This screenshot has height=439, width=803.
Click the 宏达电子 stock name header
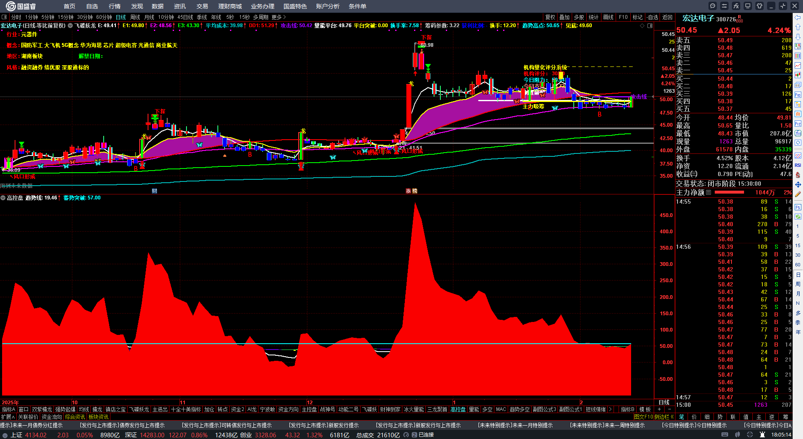point(698,18)
